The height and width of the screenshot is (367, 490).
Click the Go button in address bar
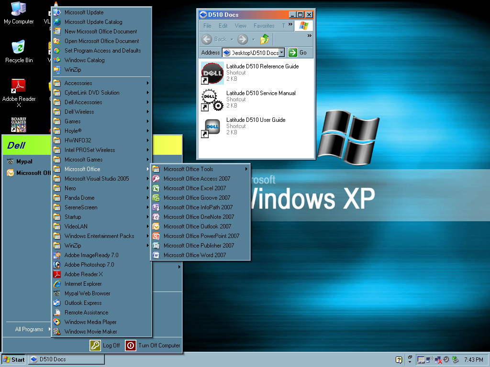(x=297, y=53)
